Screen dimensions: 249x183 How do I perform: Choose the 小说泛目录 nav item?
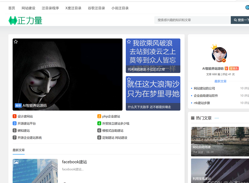(x=120, y=8)
